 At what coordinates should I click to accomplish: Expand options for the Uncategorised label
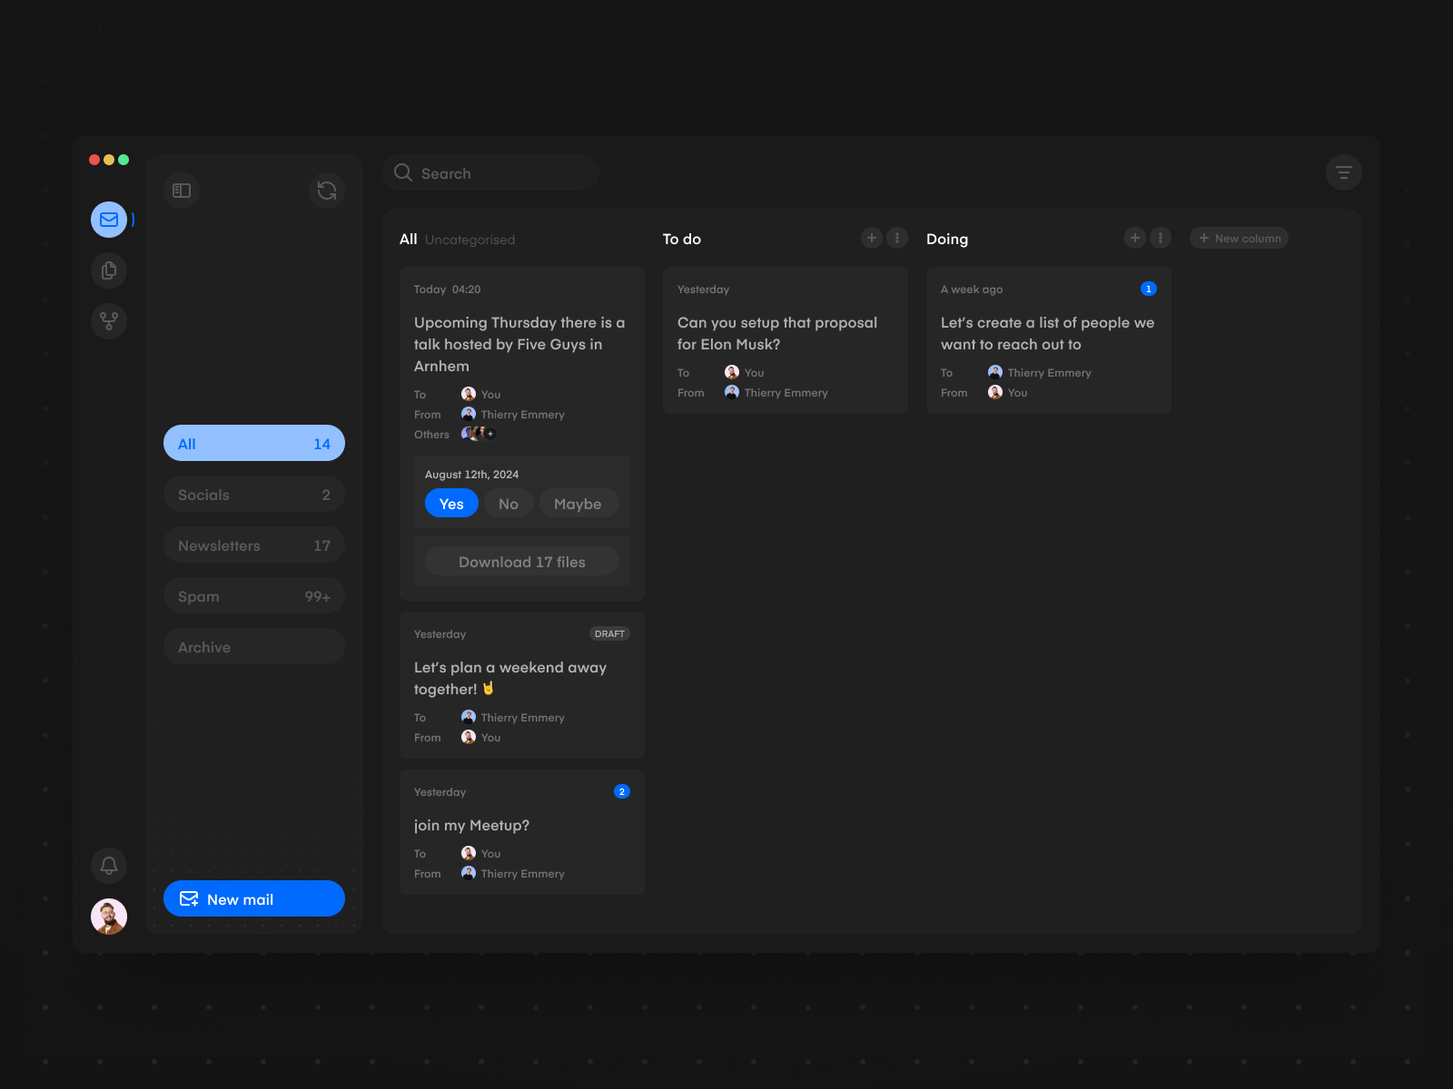pos(470,240)
